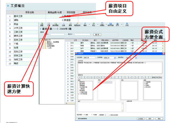Tick the save-and-continue-adding checkbox
171x123 pixels.
coord(77,119)
